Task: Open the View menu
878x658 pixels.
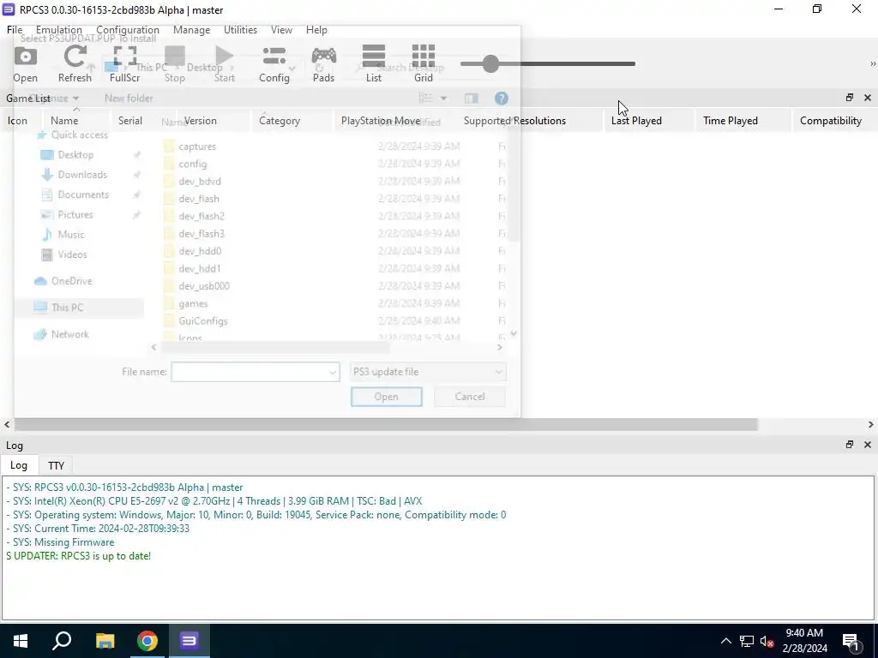Action: [281, 30]
